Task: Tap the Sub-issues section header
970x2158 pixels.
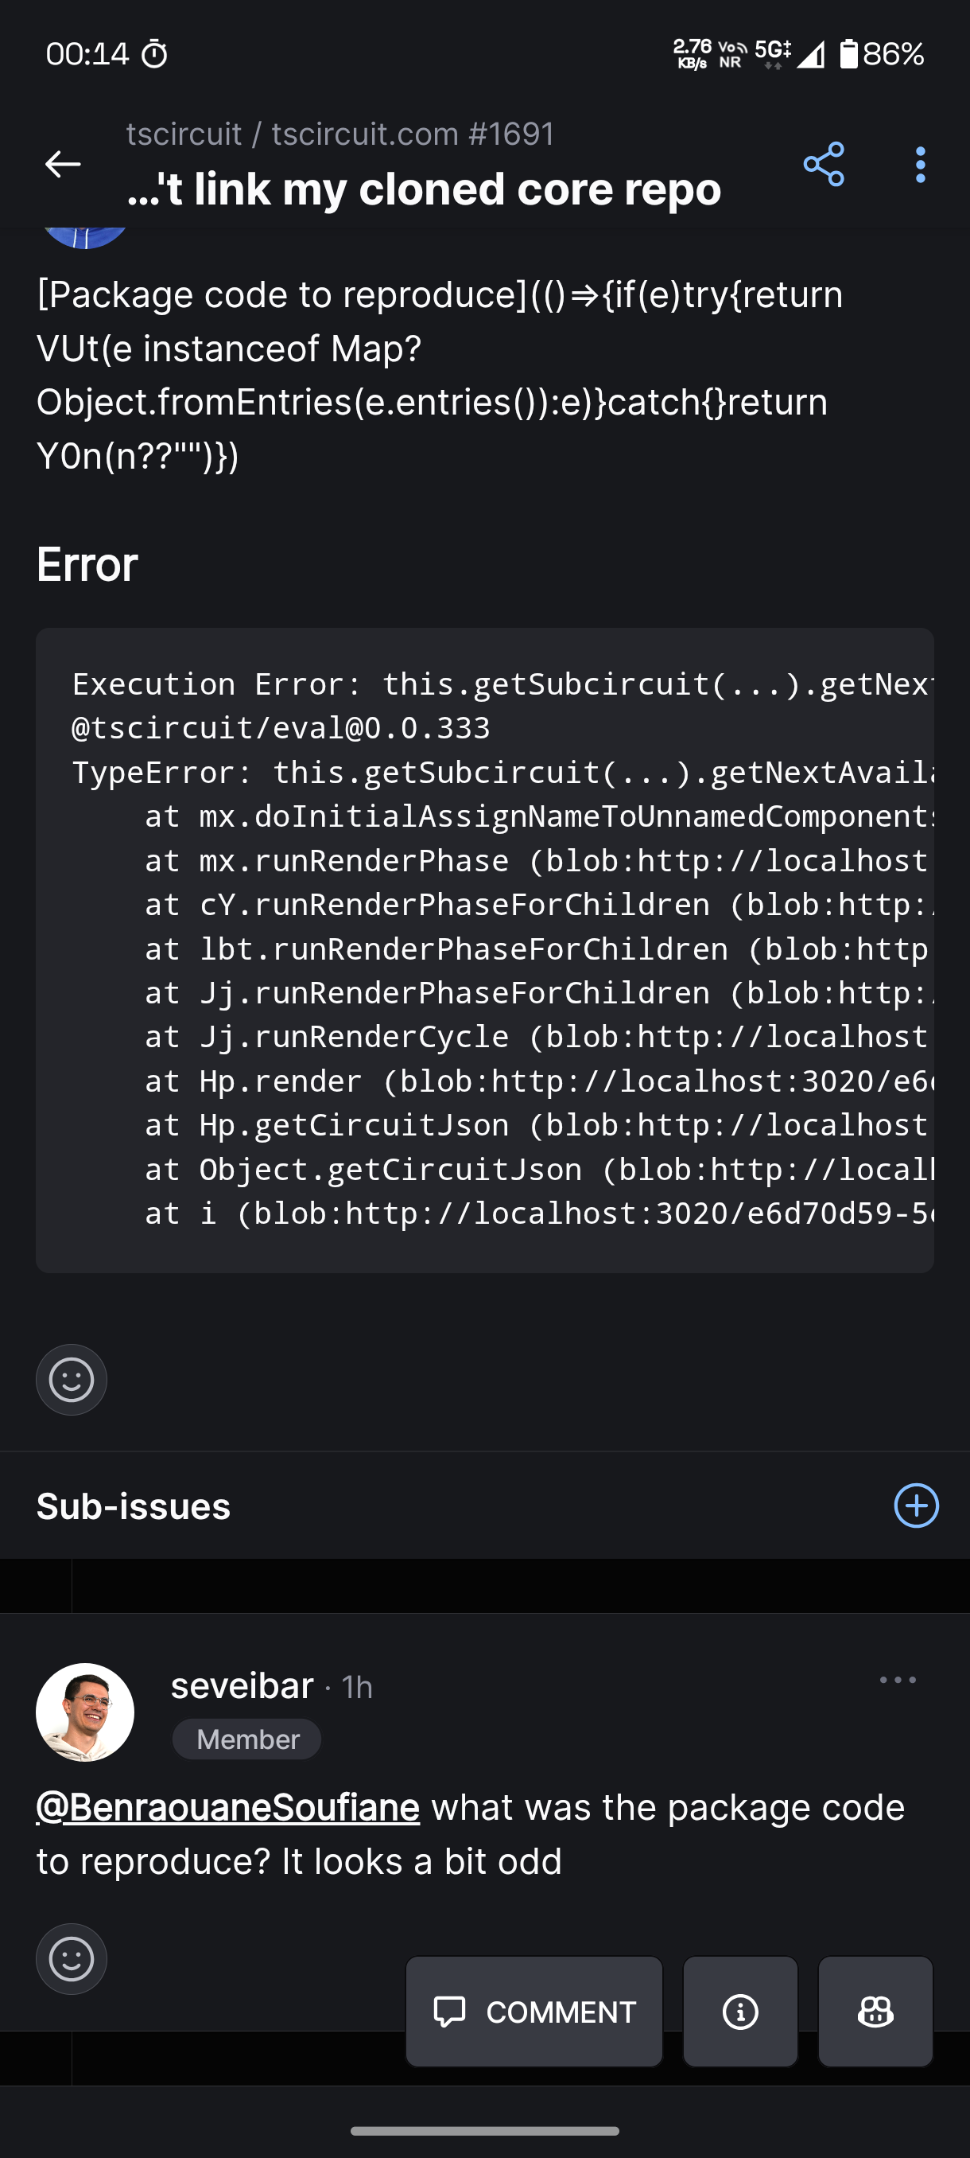Action: coord(134,1506)
